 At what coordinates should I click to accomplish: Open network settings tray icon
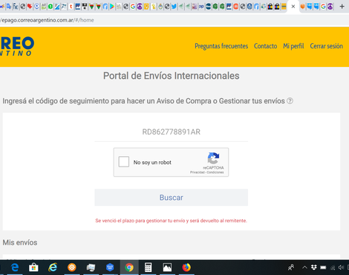point(333,268)
